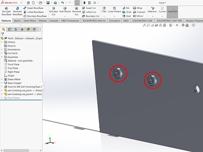Open File Properties icon in top toolbar
Image resolution: width=203 pixels, height=152 pixels.
(x=90, y=3)
